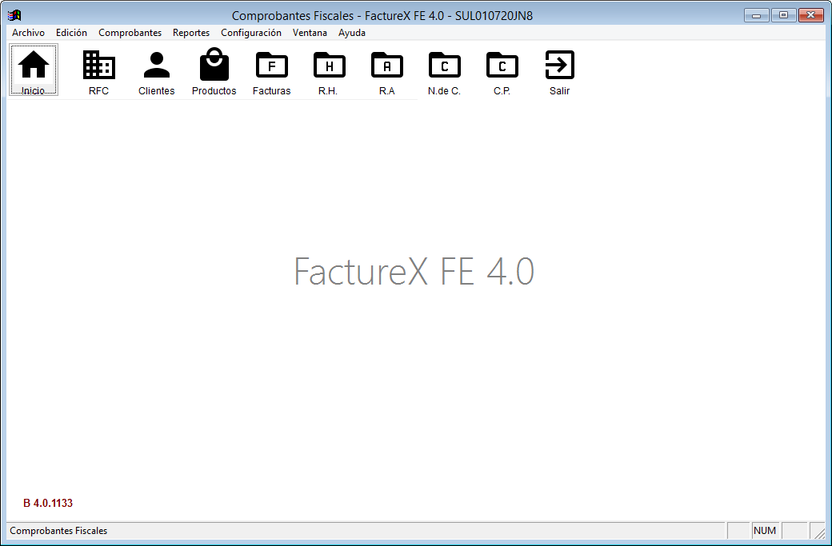Open the Archivo menu

29,32
